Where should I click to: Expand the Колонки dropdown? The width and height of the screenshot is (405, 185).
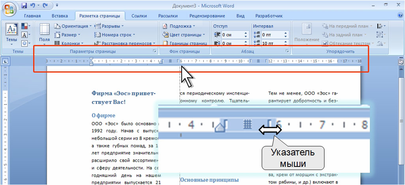[x=69, y=43]
